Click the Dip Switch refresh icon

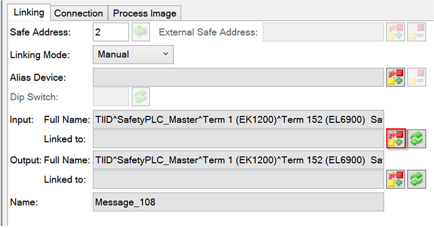pos(141,97)
